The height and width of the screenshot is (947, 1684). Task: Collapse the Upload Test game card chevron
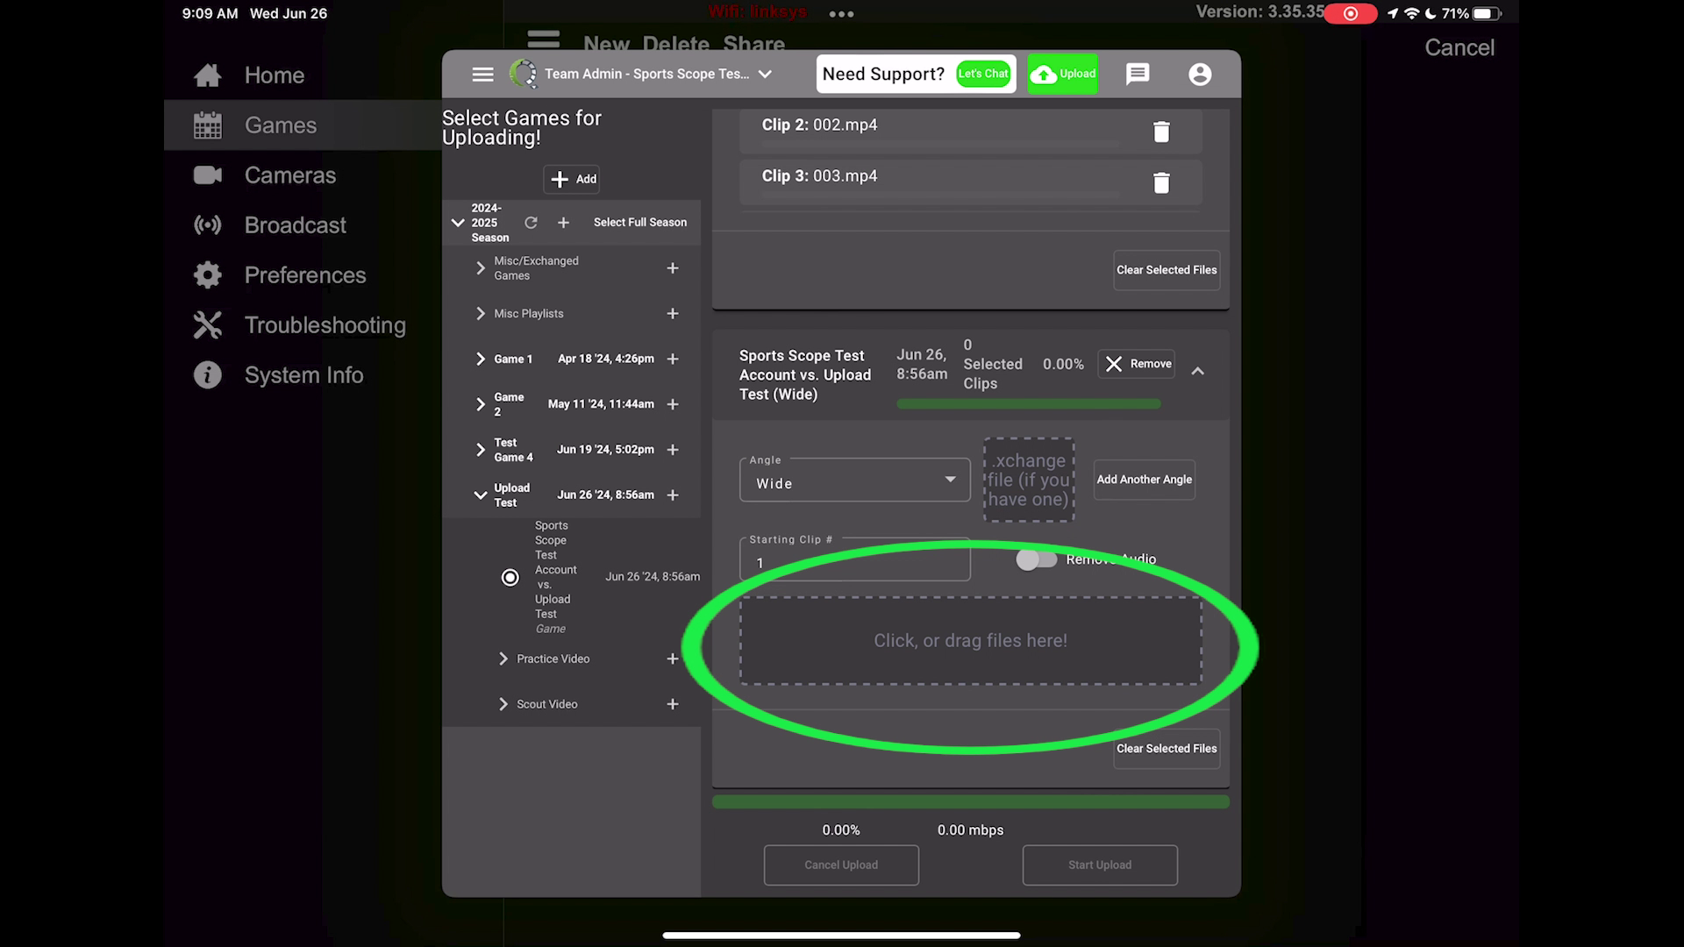[1197, 372]
